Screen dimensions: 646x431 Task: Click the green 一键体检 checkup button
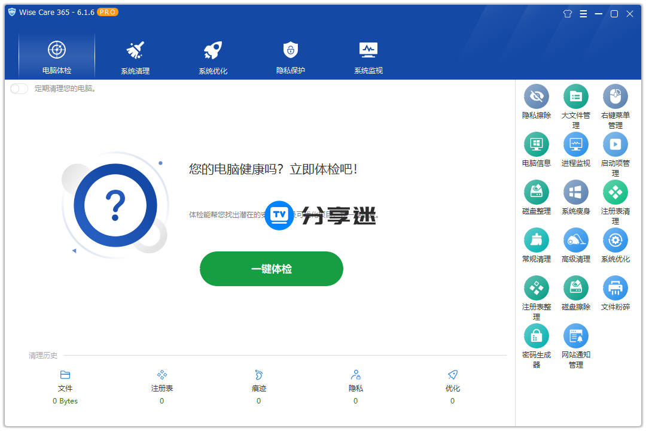[x=271, y=269]
